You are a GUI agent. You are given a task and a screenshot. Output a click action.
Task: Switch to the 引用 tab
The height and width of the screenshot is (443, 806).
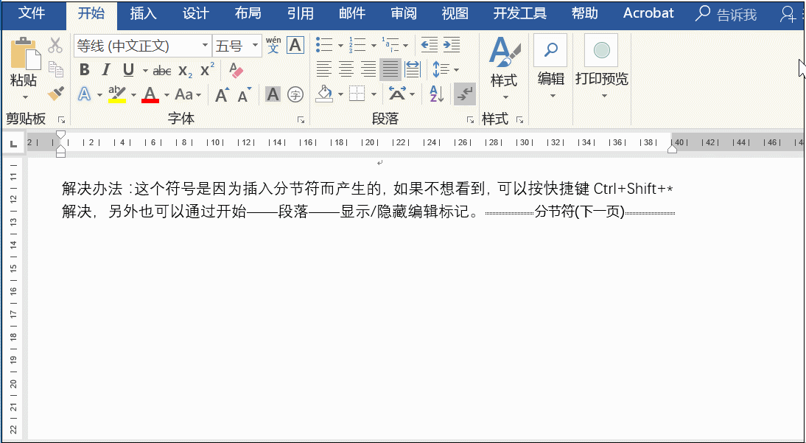[300, 14]
